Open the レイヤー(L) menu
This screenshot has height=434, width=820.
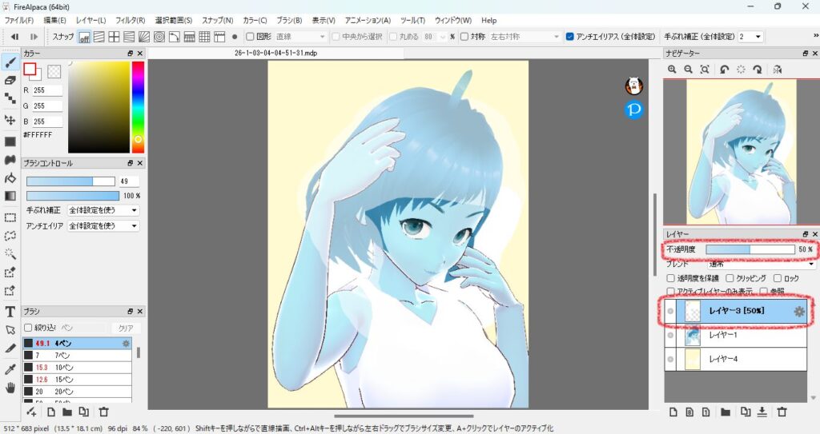(x=90, y=20)
